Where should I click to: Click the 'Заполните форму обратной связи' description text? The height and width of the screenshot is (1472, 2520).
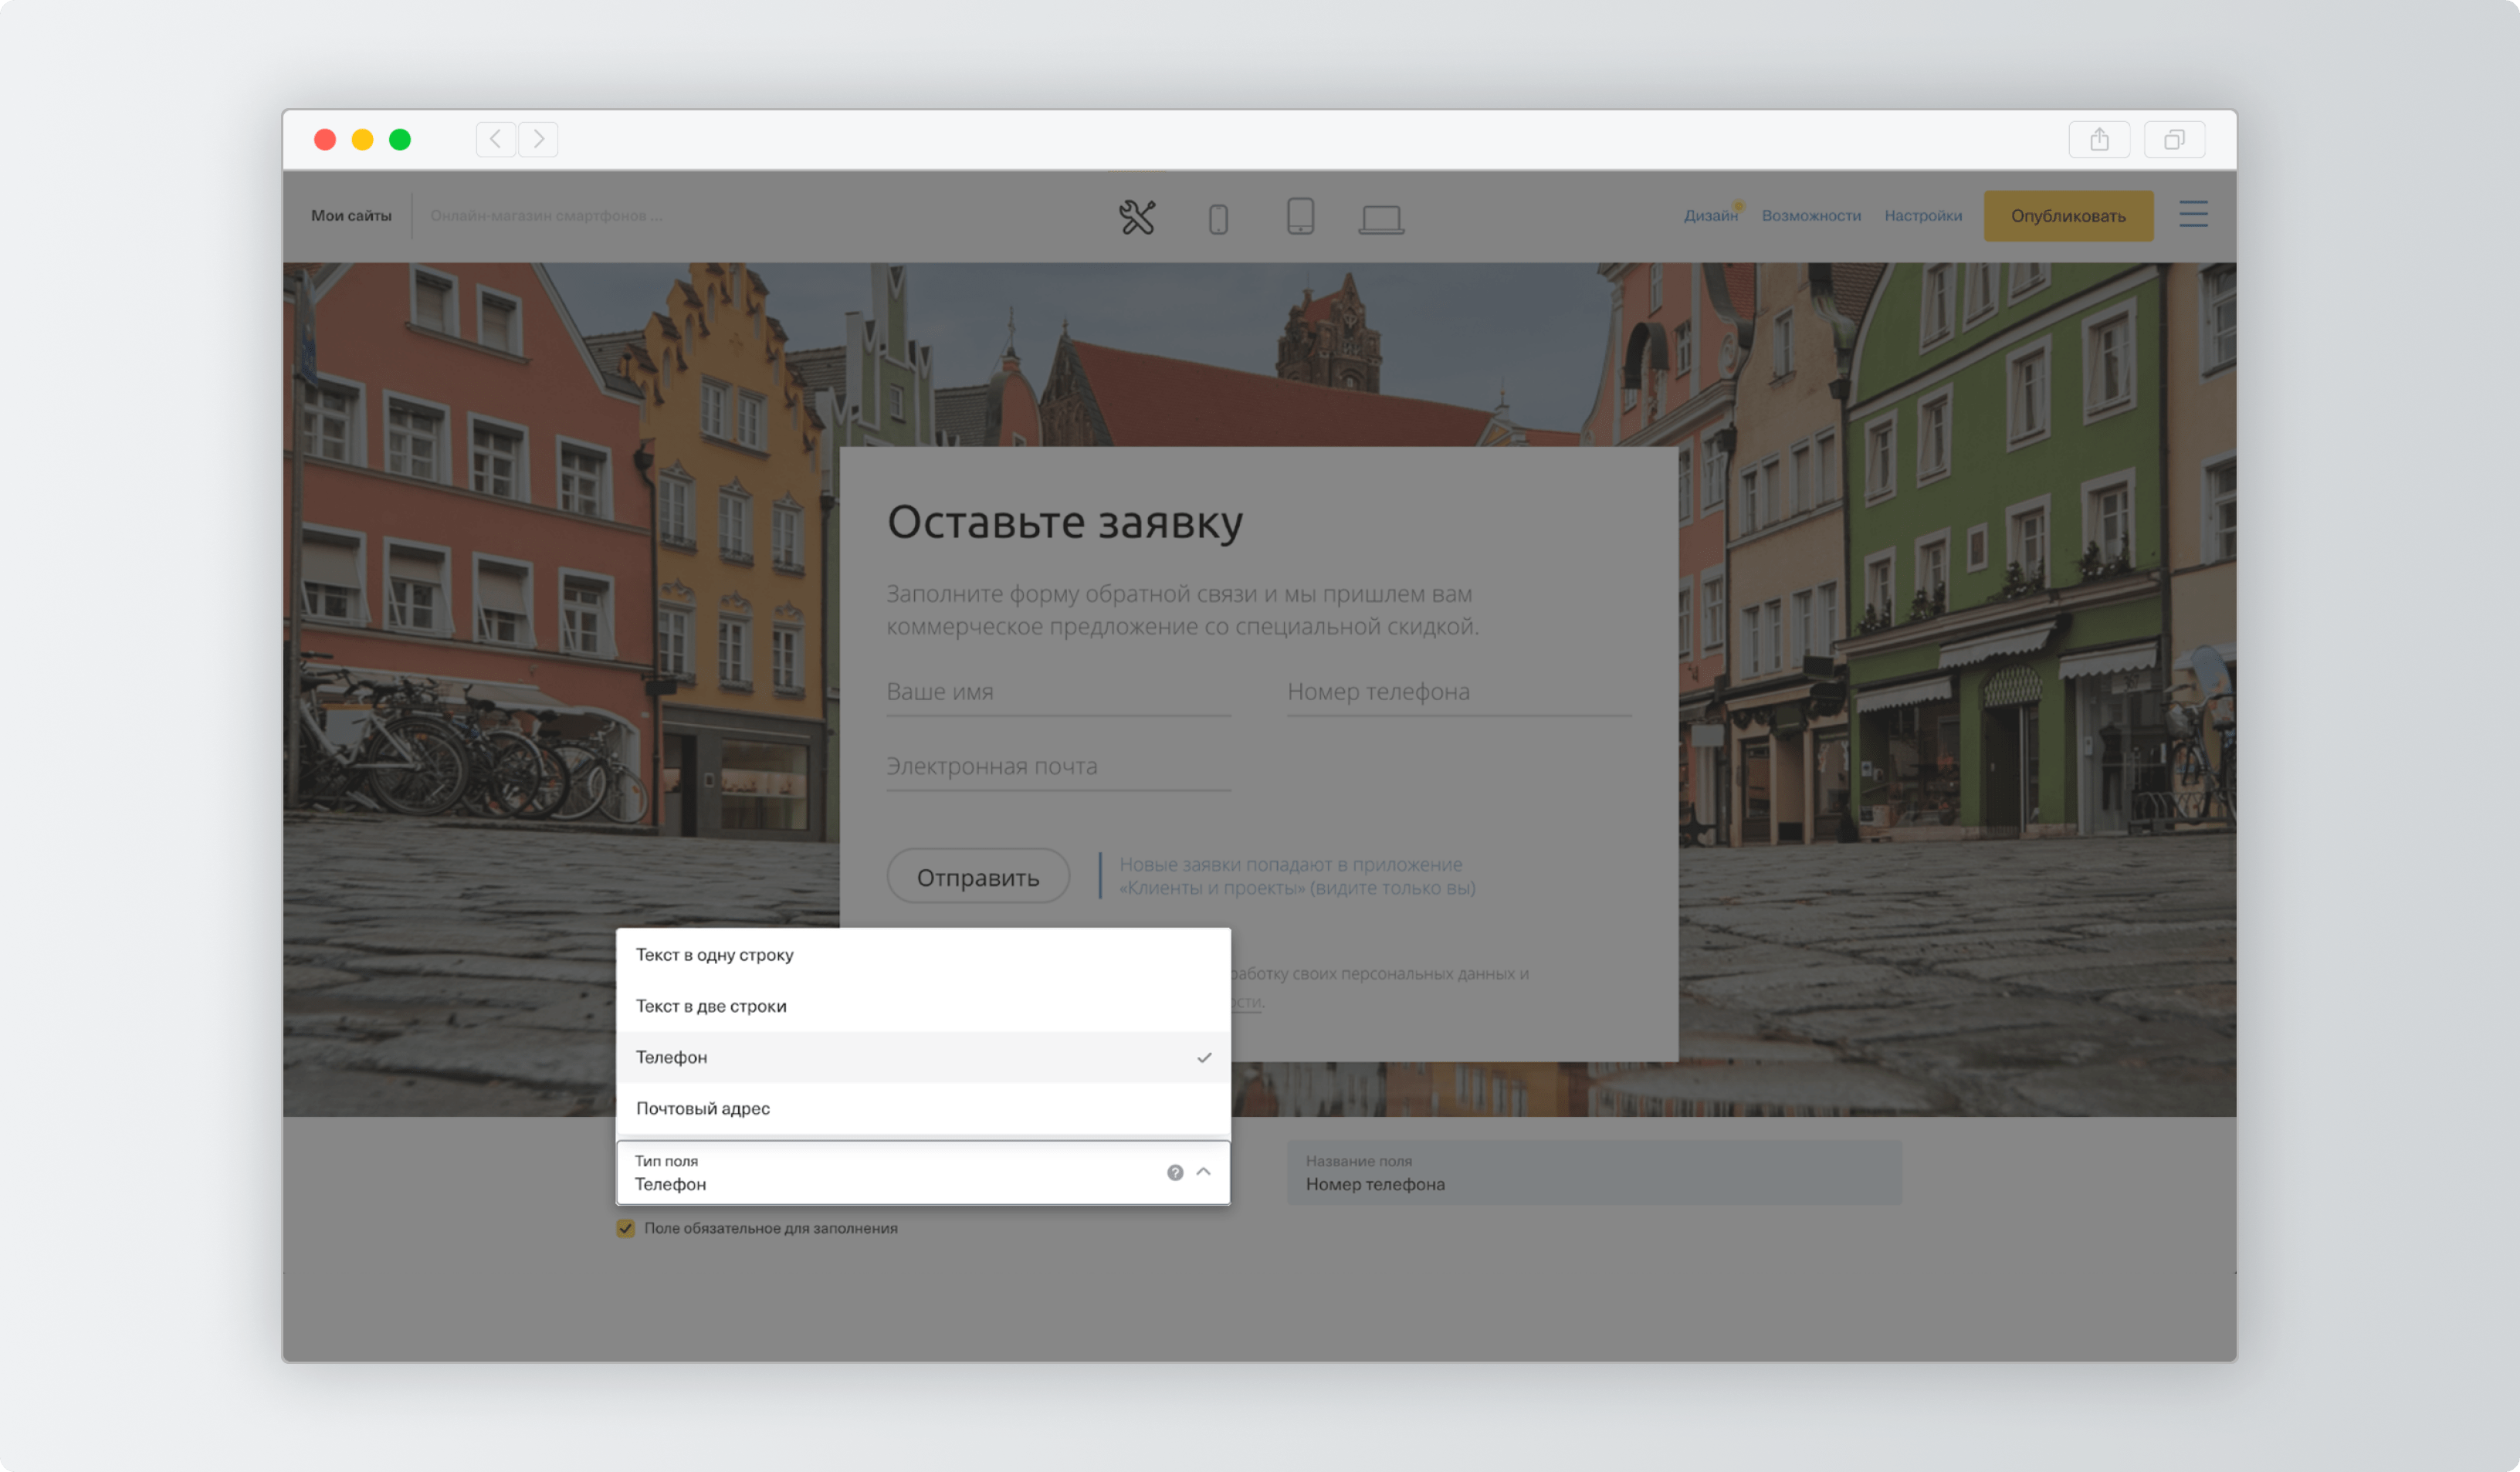[1182, 610]
